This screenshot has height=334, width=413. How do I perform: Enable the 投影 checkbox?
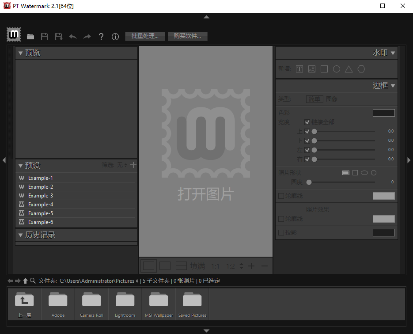pyautogui.click(x=281, y=232)
